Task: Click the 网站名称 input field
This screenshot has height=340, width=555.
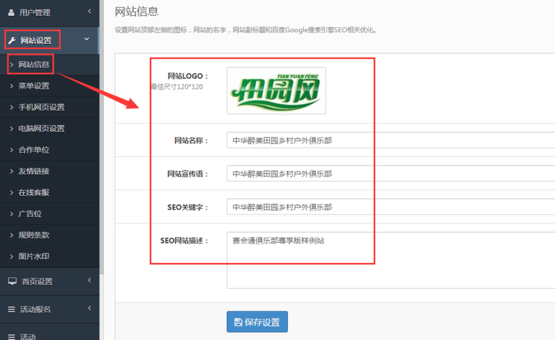Action: [390, 140]
